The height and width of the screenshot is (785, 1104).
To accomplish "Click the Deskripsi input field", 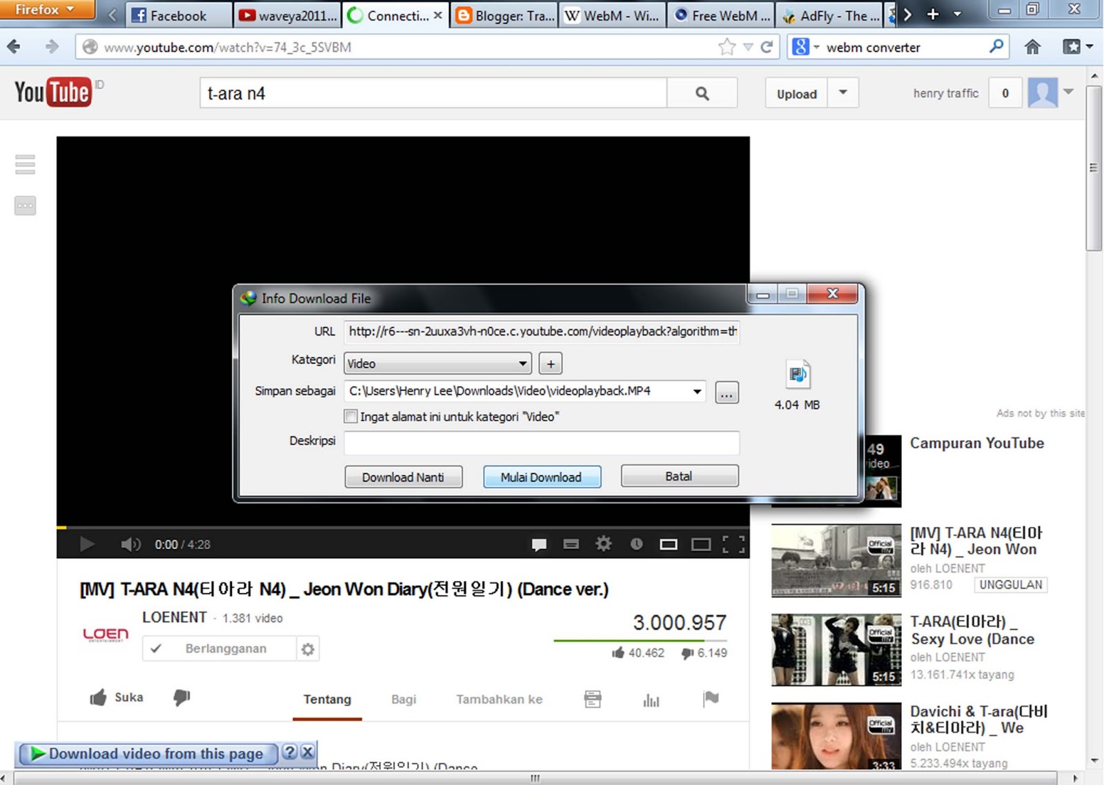I will tap(542, 442).
